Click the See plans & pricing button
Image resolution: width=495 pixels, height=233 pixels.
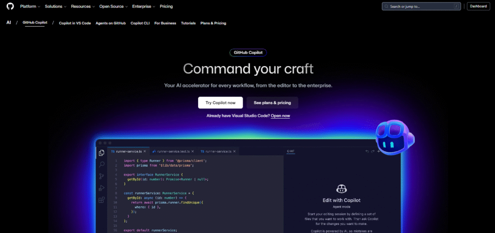coord(272,103)
